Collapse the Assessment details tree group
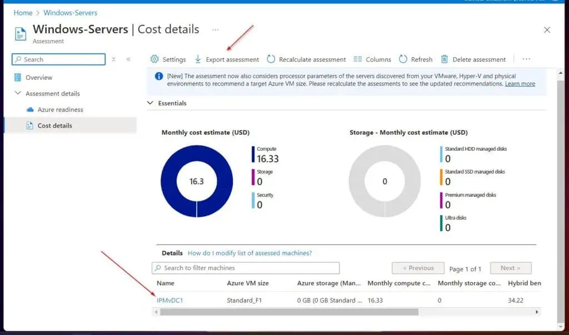This screenshot has height=335, width=569. [x=18, y=93]
